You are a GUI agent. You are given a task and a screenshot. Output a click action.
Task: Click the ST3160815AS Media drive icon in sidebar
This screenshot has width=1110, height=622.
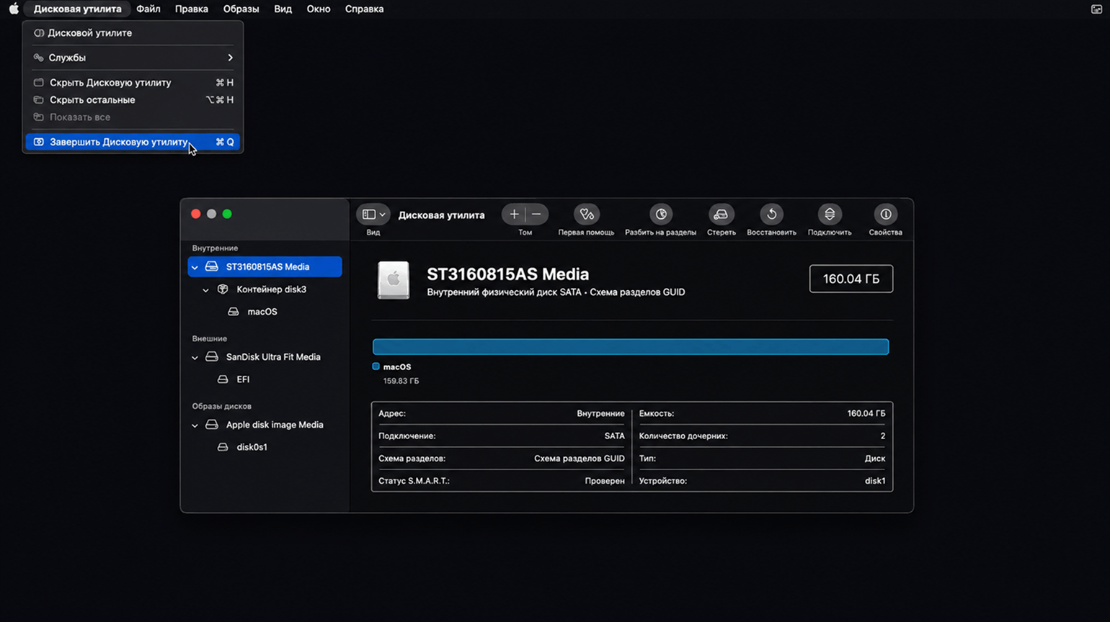[x=212, y=266]
